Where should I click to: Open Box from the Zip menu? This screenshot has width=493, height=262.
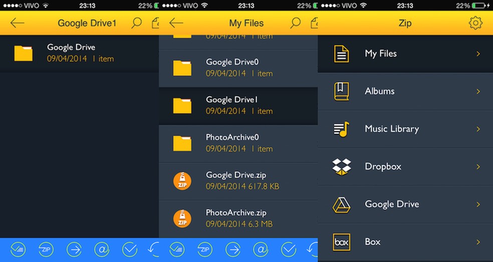pos(405,242)
